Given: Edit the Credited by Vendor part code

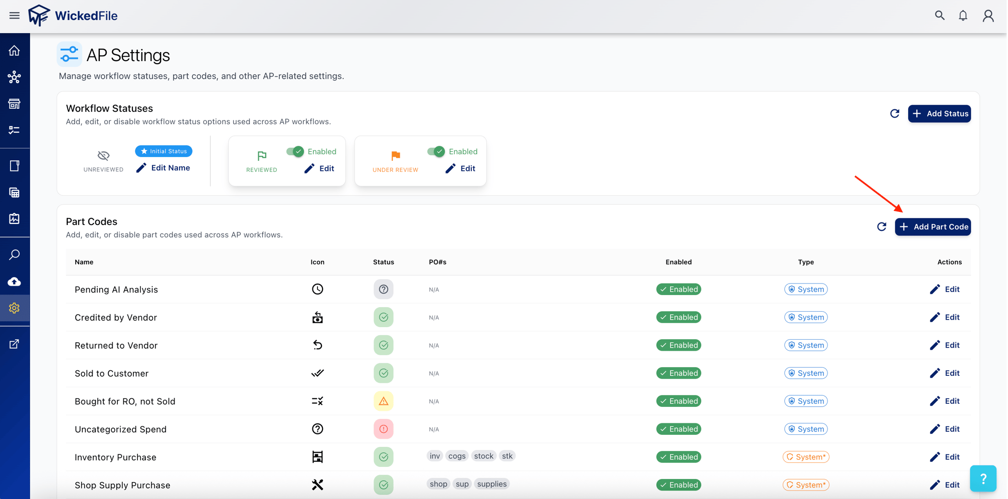Looking at the screenshot, I should 945,317.
